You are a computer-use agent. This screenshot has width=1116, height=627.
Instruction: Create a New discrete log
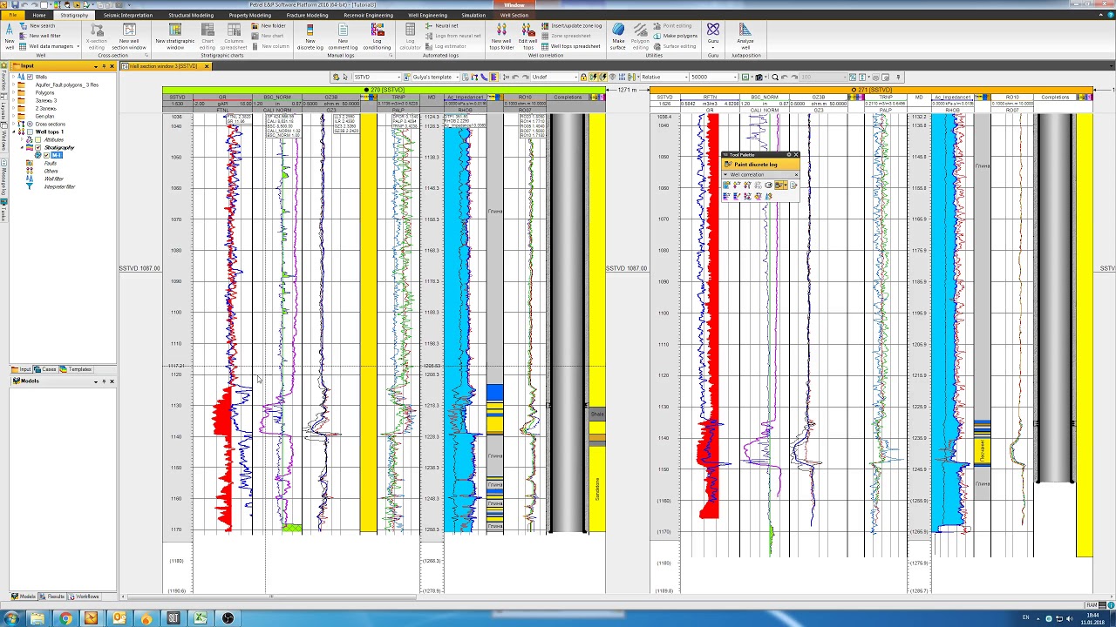pyautogui.click(x=310, y=35)
